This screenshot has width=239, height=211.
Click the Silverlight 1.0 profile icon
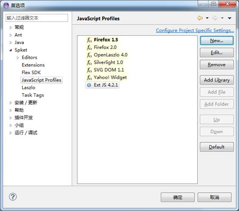(89, 63)
